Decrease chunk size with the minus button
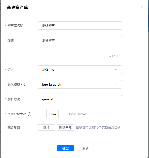The image size is (149, 158). [x=42, y=114]
